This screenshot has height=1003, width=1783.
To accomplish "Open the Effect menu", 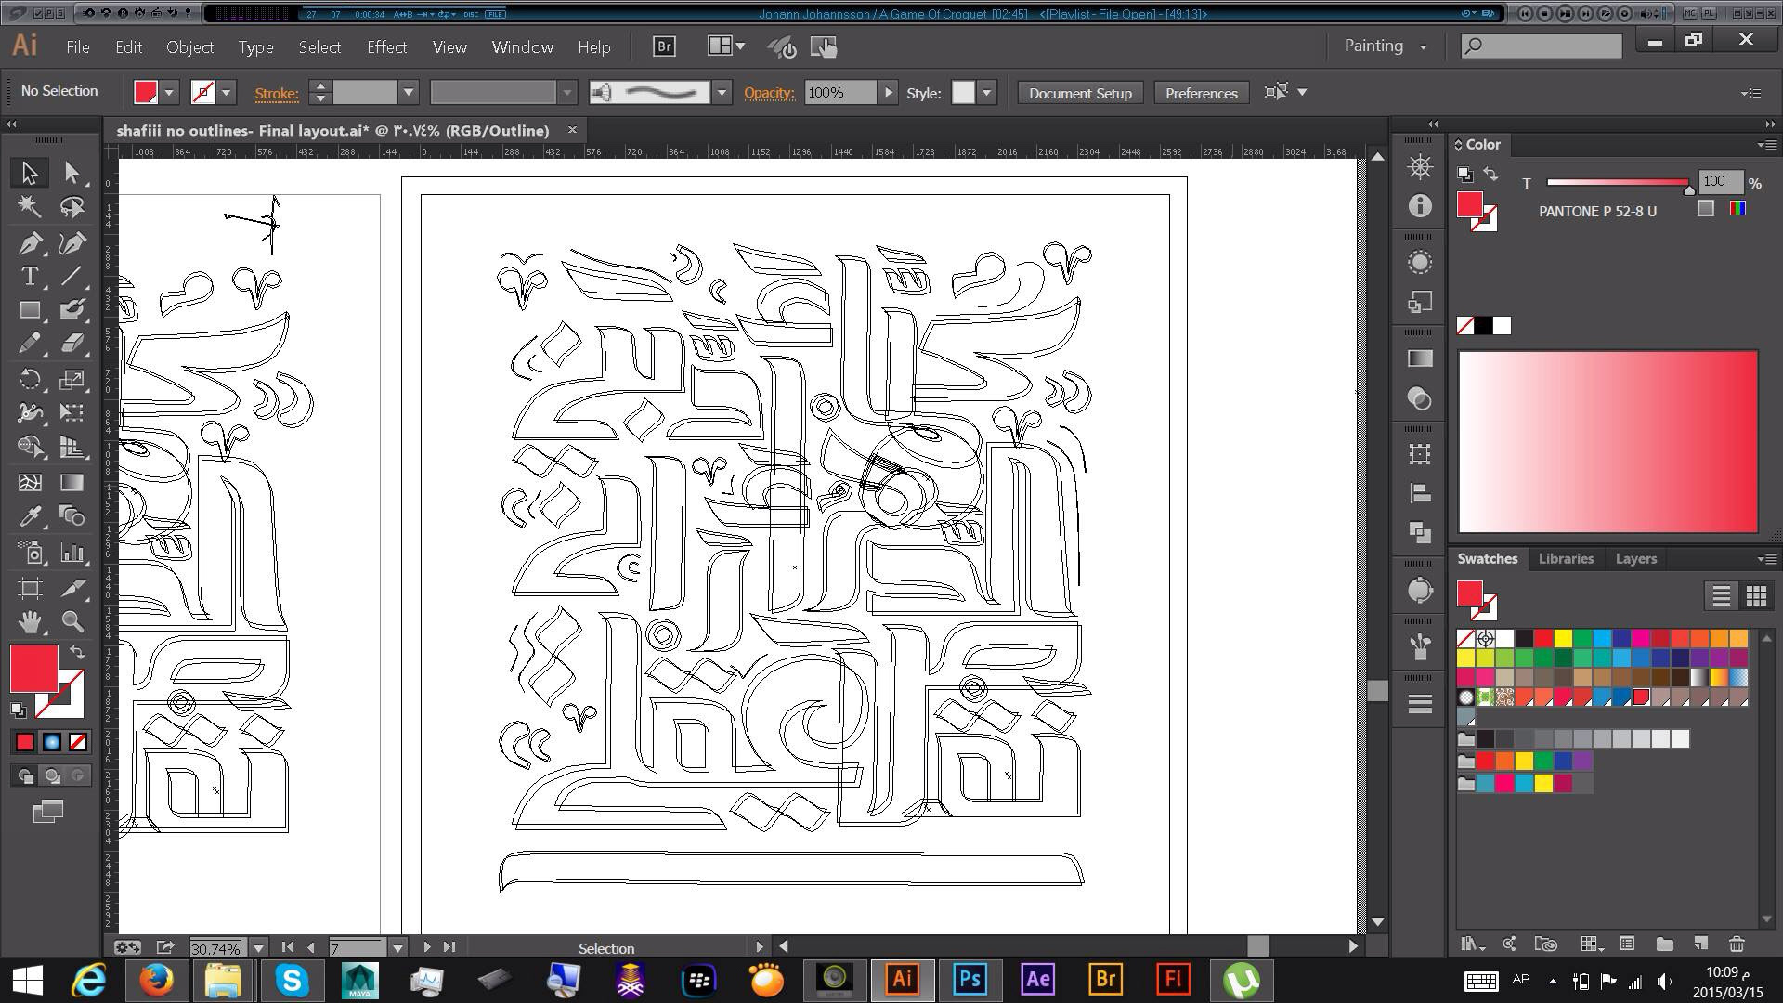I will tap(386, 47).
